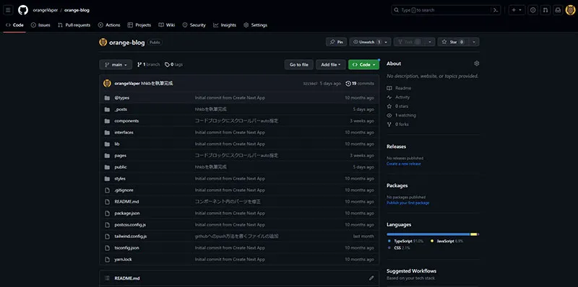Viewport: 578px width, 287px height.
Task: Open the green Code dropdown
Action: click(x=363, y=65)
